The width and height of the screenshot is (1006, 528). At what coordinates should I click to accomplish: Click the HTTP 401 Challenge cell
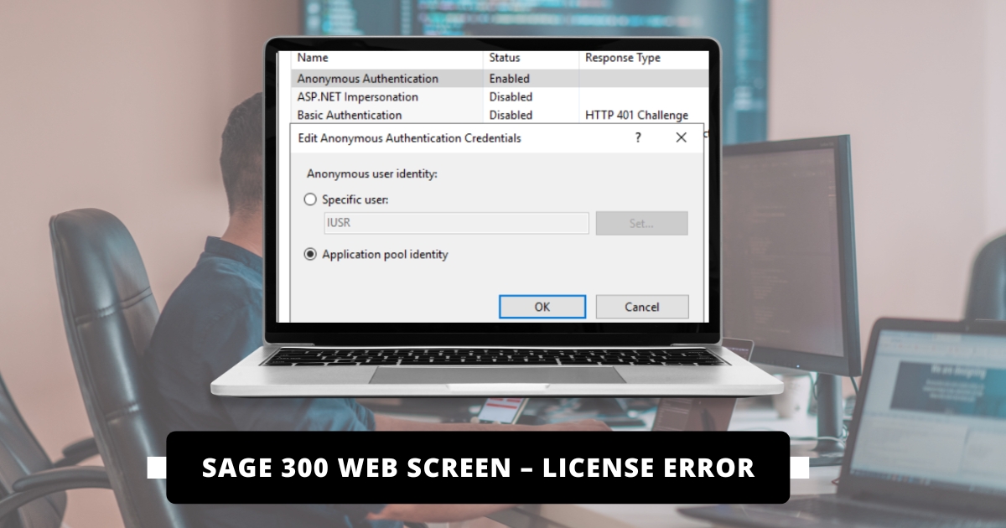(x=636, y=115)
